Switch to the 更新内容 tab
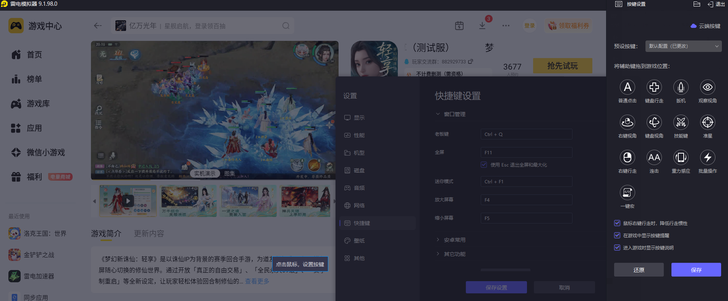728x301 pixels. point(149,233)
